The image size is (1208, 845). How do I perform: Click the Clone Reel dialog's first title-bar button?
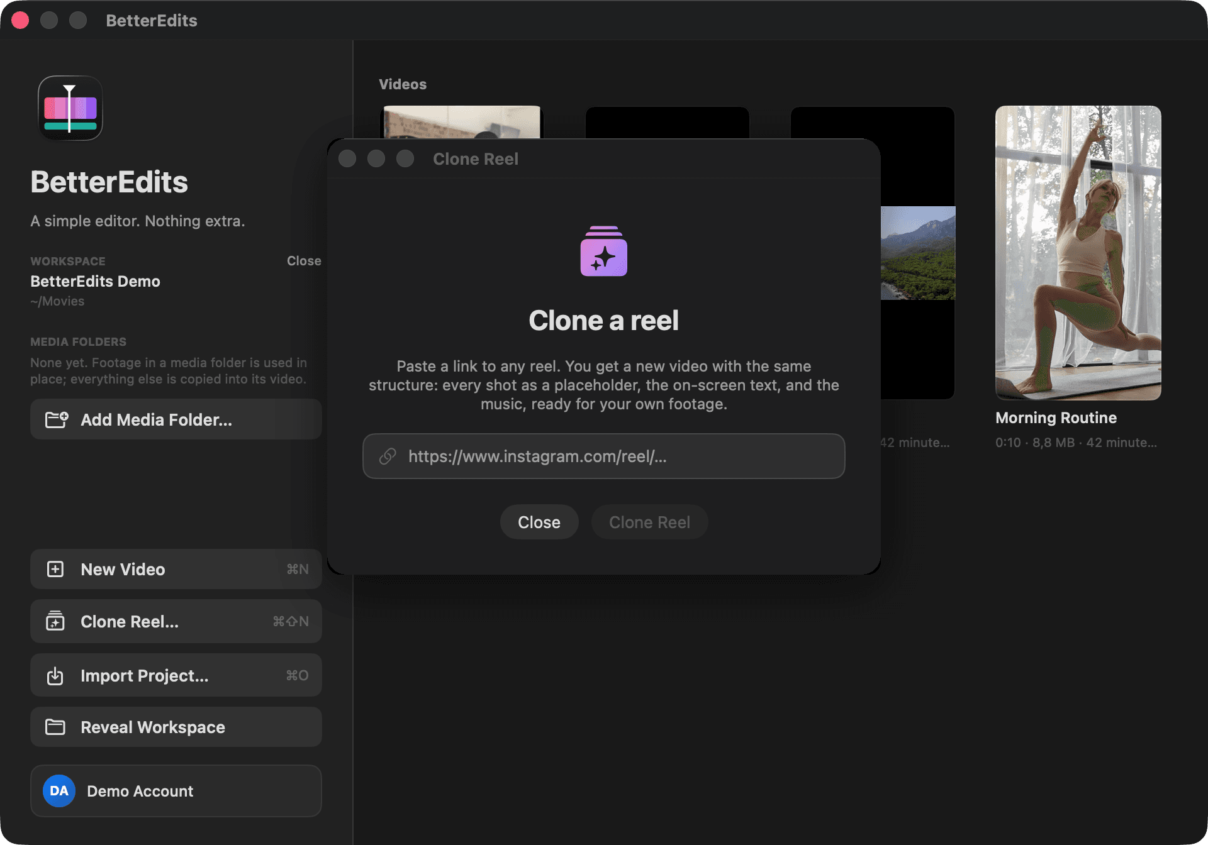pos(347,158)
